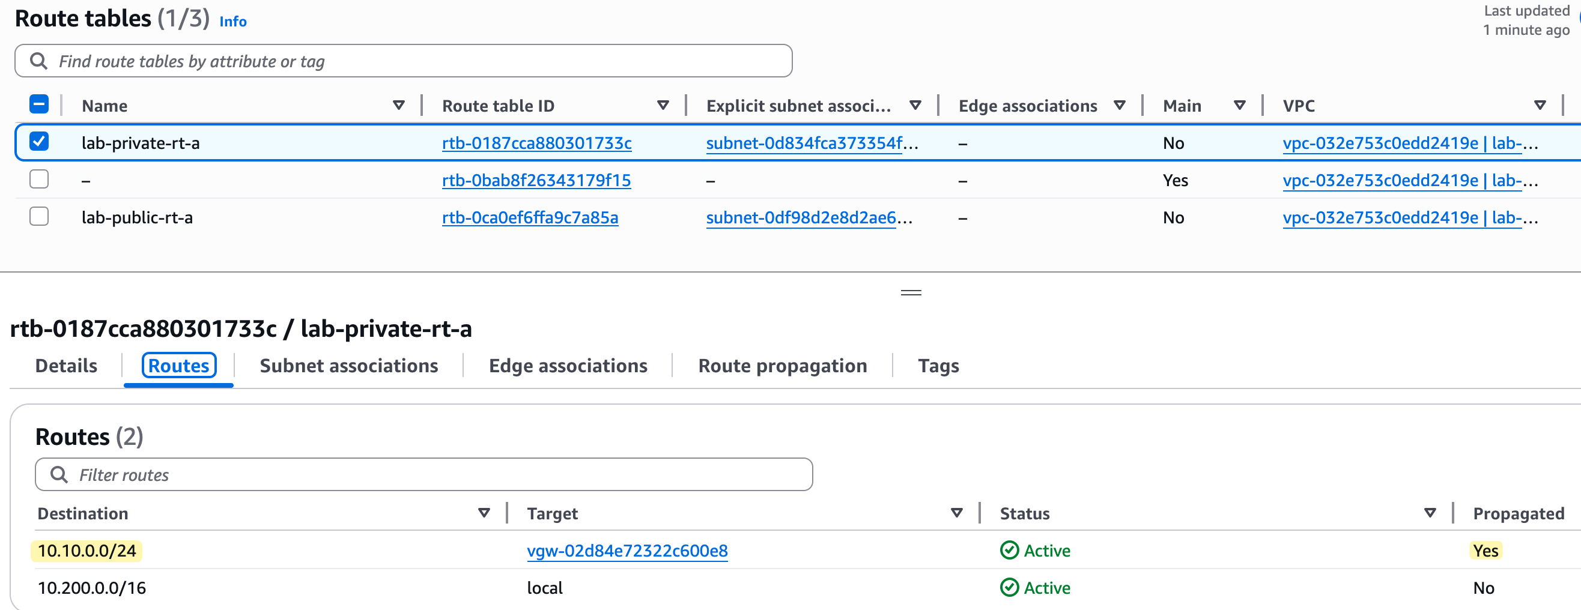Uncheck the lab-private-rt-a row checkbox
The height and width of the screenshot is (610, 1581).
click(39, 142)
